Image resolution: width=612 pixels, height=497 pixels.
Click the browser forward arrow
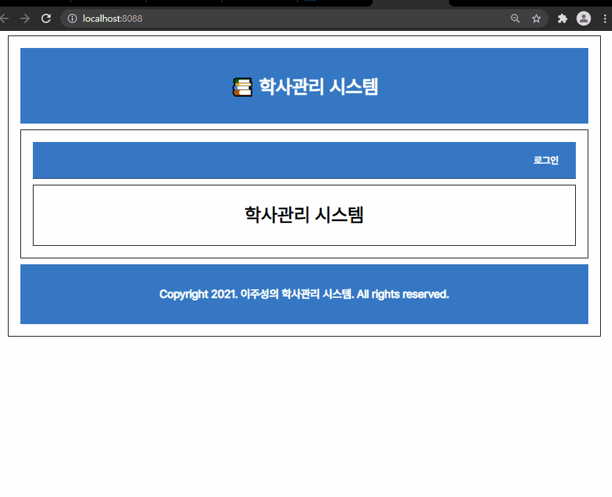pos(25,18)
